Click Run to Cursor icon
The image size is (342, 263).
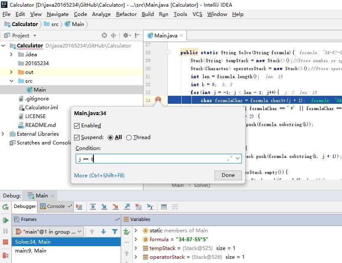pos(150,207)
